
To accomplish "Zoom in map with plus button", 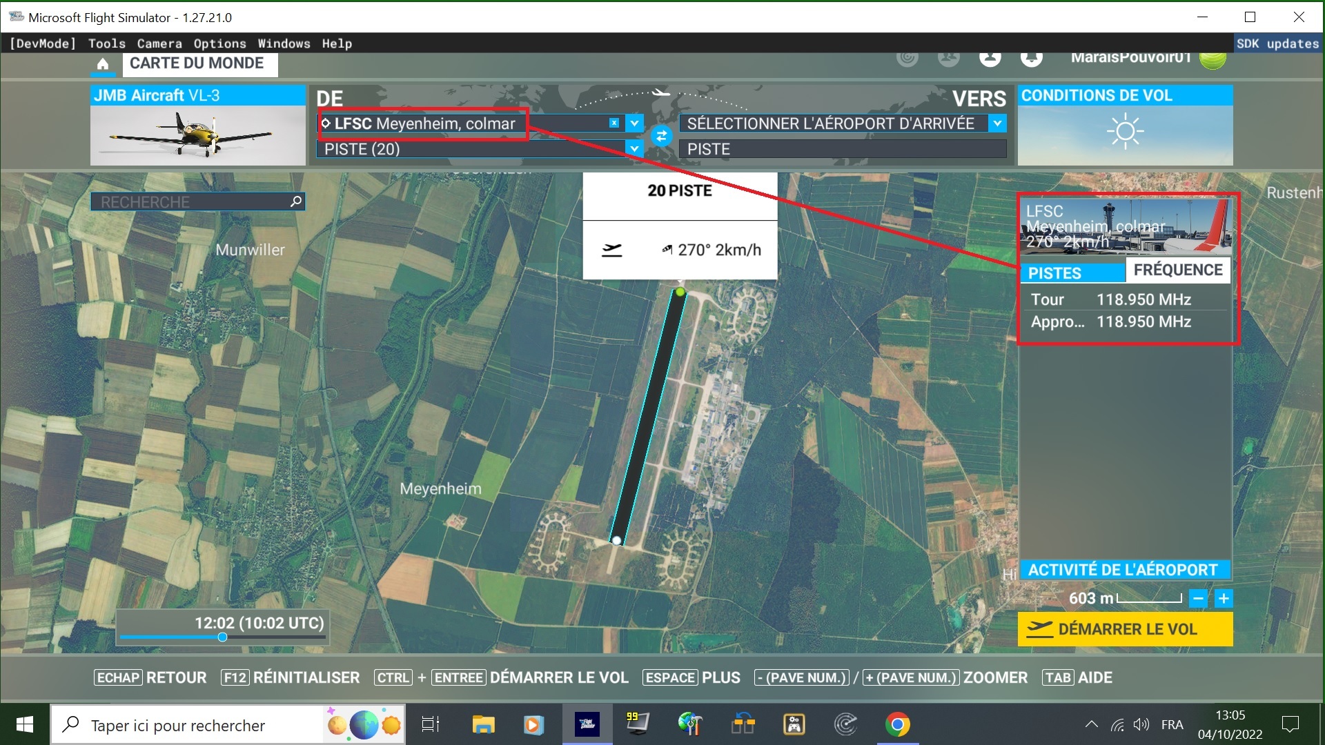I will tap(1224, 598).
